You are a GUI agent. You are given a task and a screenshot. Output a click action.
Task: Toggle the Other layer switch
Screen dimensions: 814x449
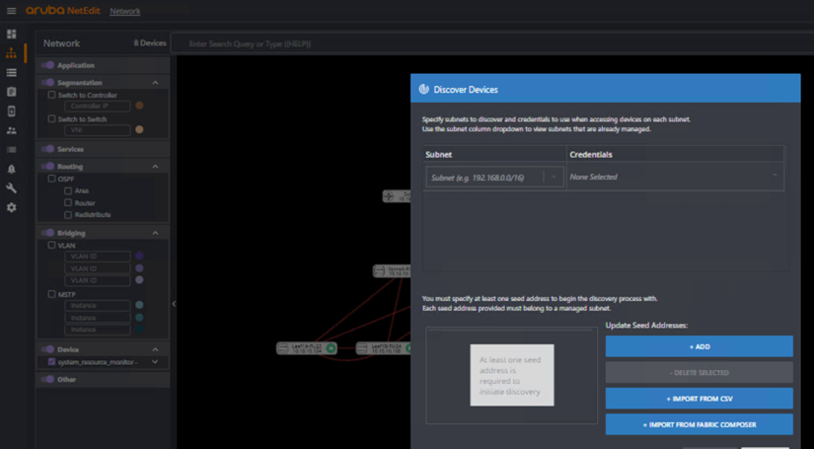pyautogui.click(x=47, y=380)
